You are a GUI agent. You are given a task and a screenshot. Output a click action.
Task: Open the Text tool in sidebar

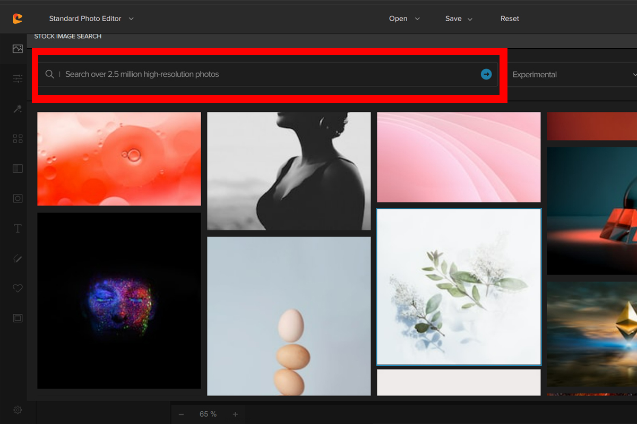18,228
